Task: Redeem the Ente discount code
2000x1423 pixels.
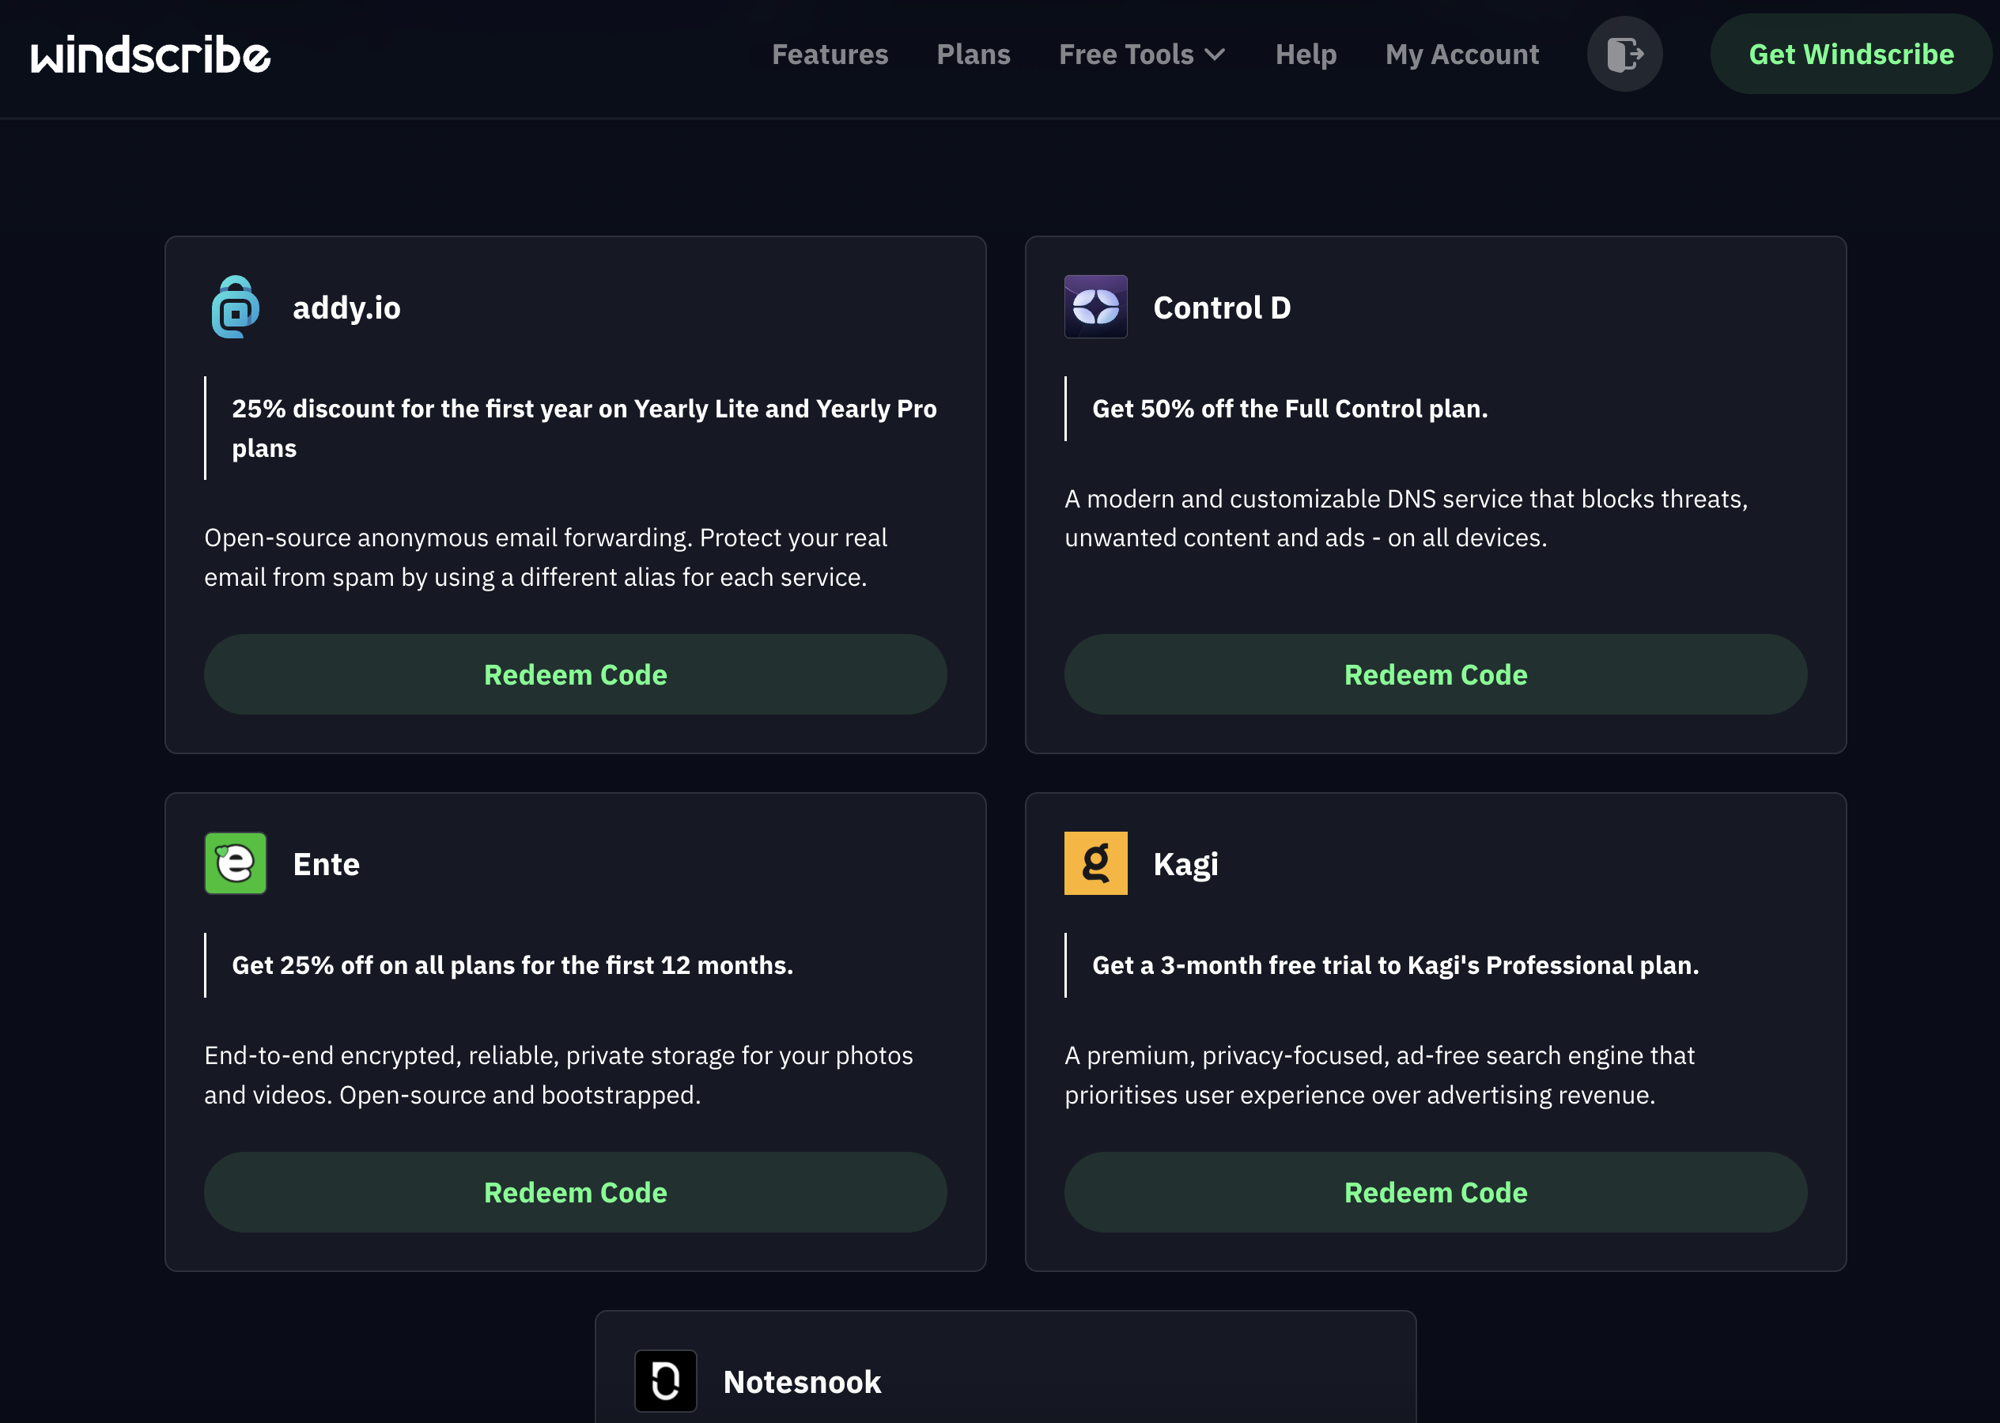Action: coord(575,1192)
